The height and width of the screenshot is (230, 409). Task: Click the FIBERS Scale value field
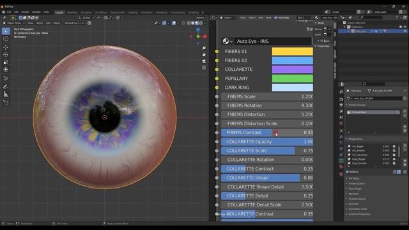point(267,96)
